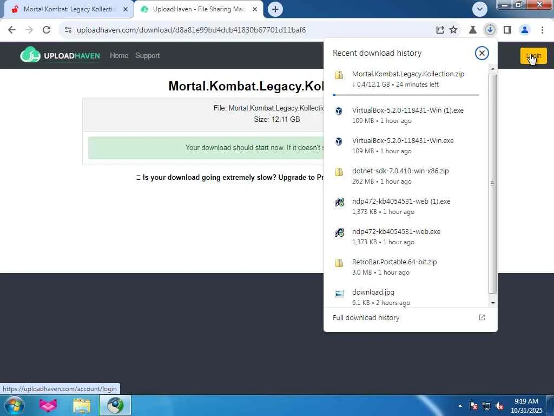Click the yellow Login button
Viewport: 554px width, 416px height.
pos(533,56)
